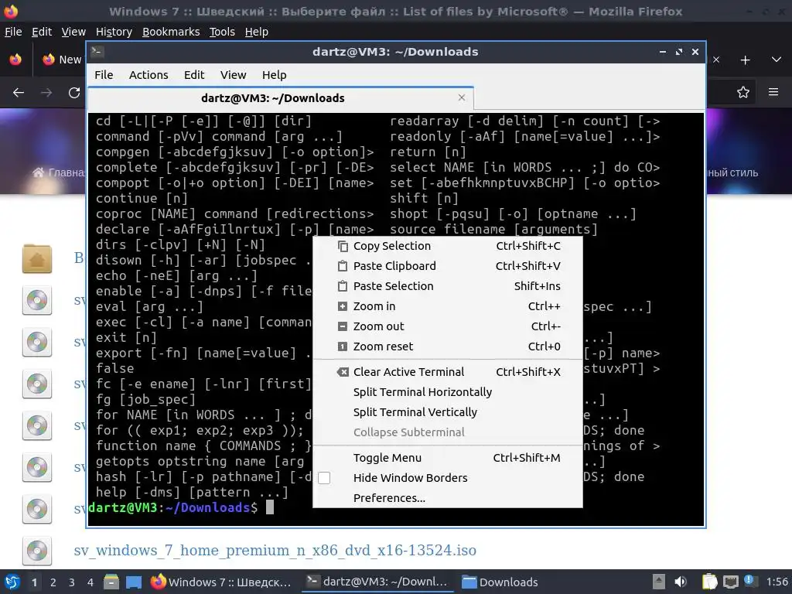Select Toggle Menu entry
This screenshot has width=792, height=594.
pos(448,458)
